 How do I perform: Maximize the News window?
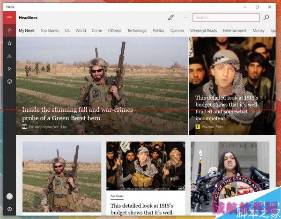coord(257,7)
